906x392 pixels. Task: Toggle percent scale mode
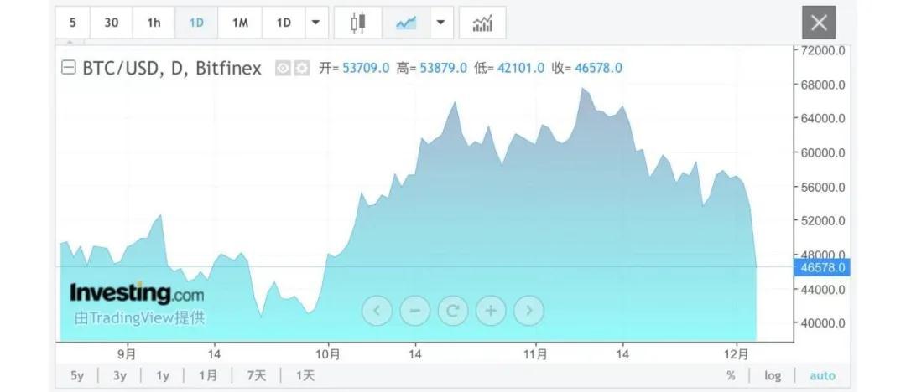click(x=731, y=375)
